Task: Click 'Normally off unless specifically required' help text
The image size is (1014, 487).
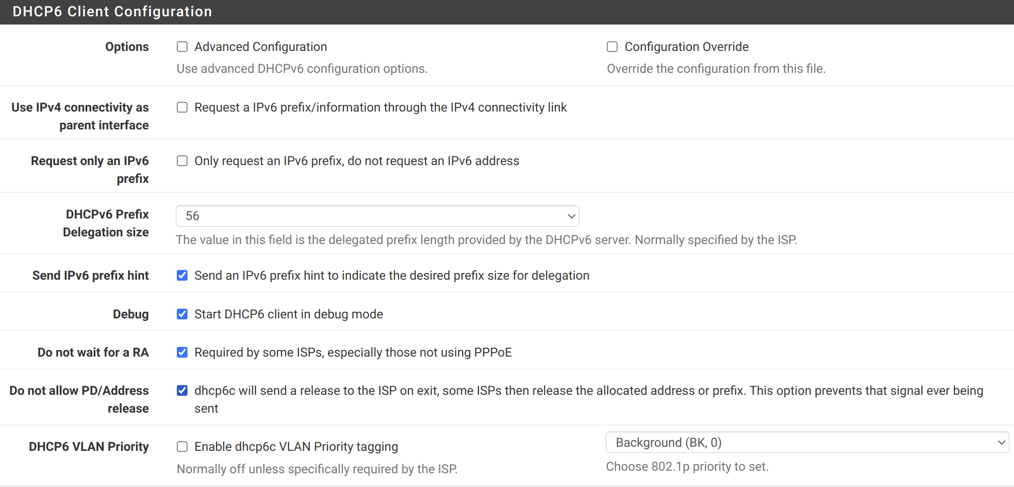Action: [317, 469]
